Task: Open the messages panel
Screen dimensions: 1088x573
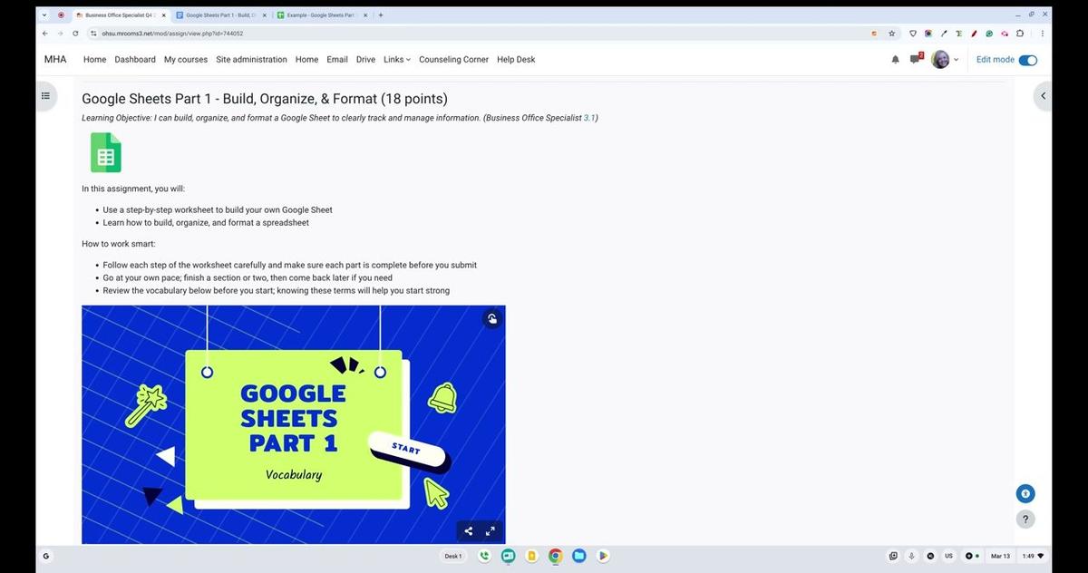Action: click(x=917, y=59)
